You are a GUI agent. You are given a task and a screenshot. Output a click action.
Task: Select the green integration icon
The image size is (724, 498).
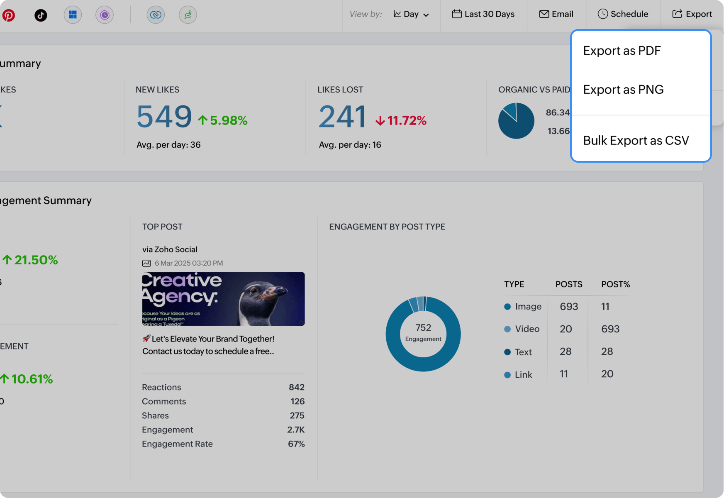[188, 15]
